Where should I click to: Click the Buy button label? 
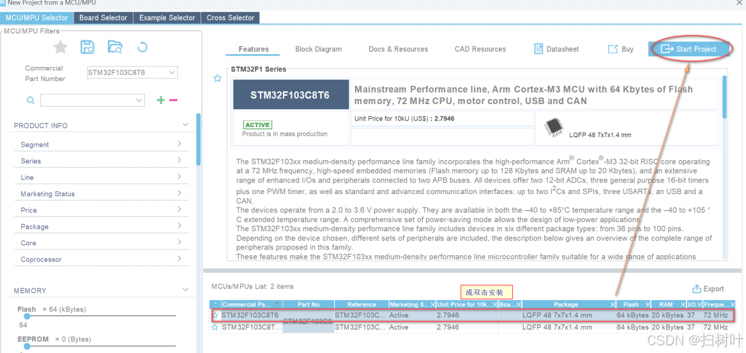coord(628,49)
